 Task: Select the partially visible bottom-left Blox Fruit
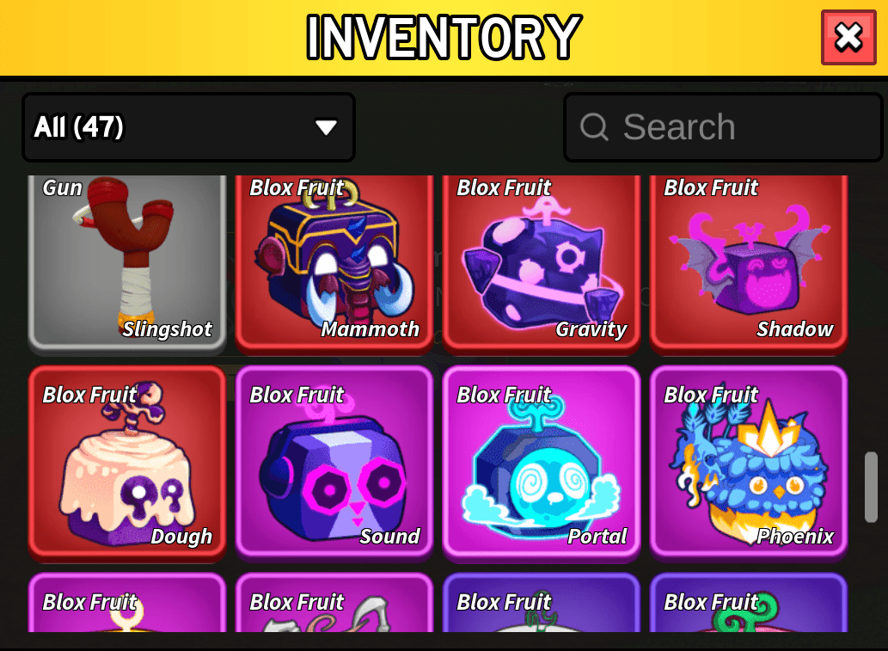coord(127,603)
